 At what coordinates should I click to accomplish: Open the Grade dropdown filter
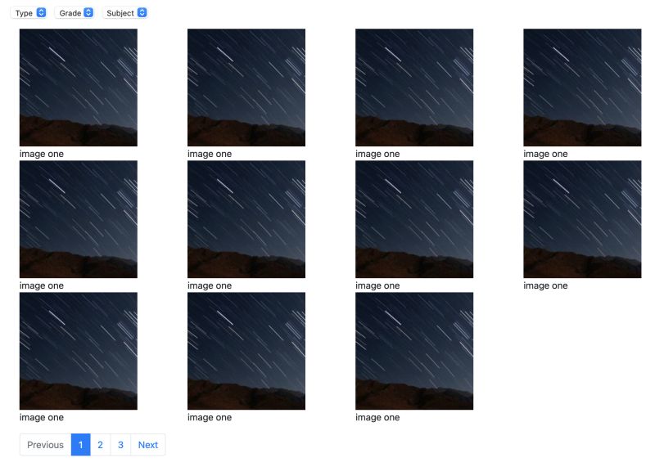tap(75, 13)
